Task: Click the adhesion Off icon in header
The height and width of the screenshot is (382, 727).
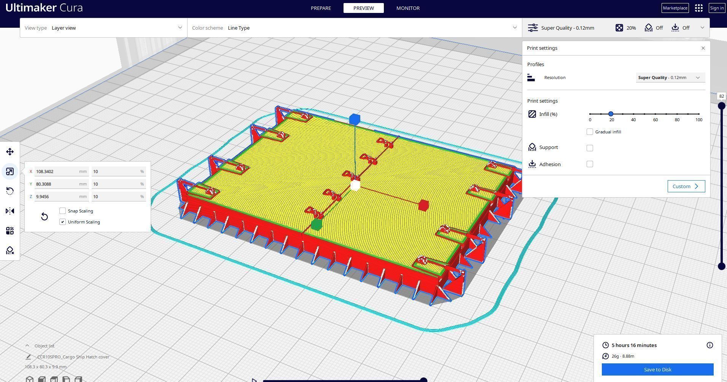Action: pyautogui.click(x=675, y=28)
